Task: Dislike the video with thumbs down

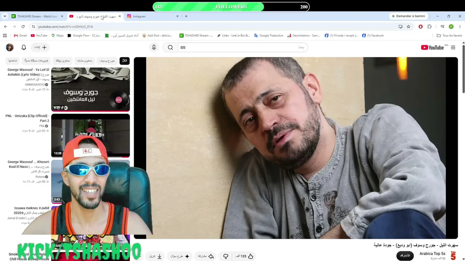Action: [226, 256]
